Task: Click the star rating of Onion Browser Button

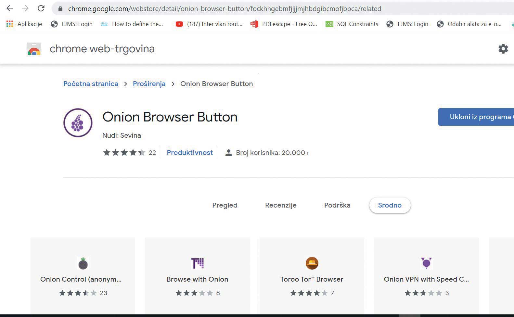Action: 124,153
